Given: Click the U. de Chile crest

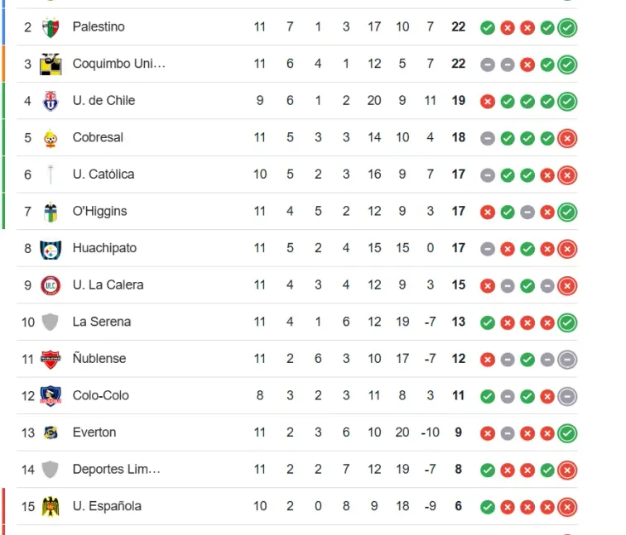Looking at the screenshot, I should (51, 101).
